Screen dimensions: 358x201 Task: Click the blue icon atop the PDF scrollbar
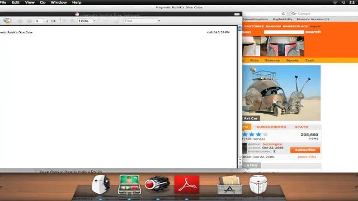(240, 28)
